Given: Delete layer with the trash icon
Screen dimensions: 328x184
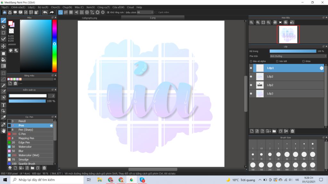Looking at the screenshot, I should (292, 131).
